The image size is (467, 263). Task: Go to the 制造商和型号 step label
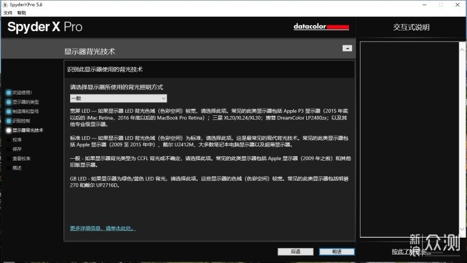point(25,111)
